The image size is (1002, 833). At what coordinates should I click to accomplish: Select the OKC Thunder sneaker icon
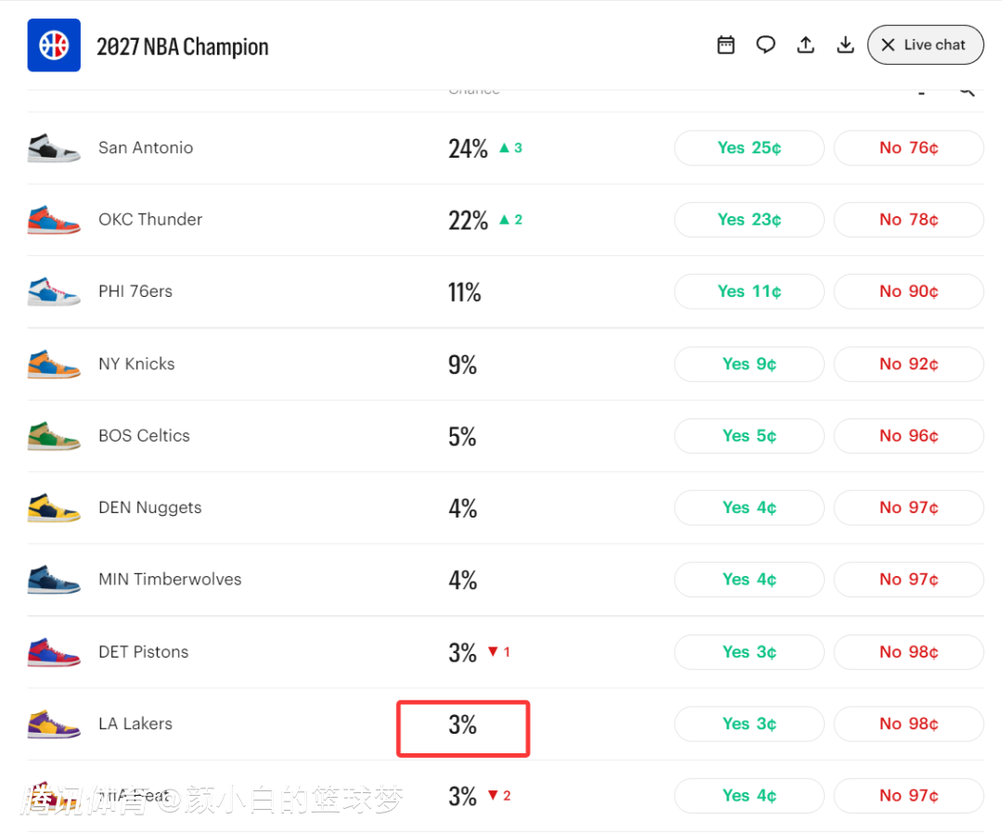tap(54, 219)
